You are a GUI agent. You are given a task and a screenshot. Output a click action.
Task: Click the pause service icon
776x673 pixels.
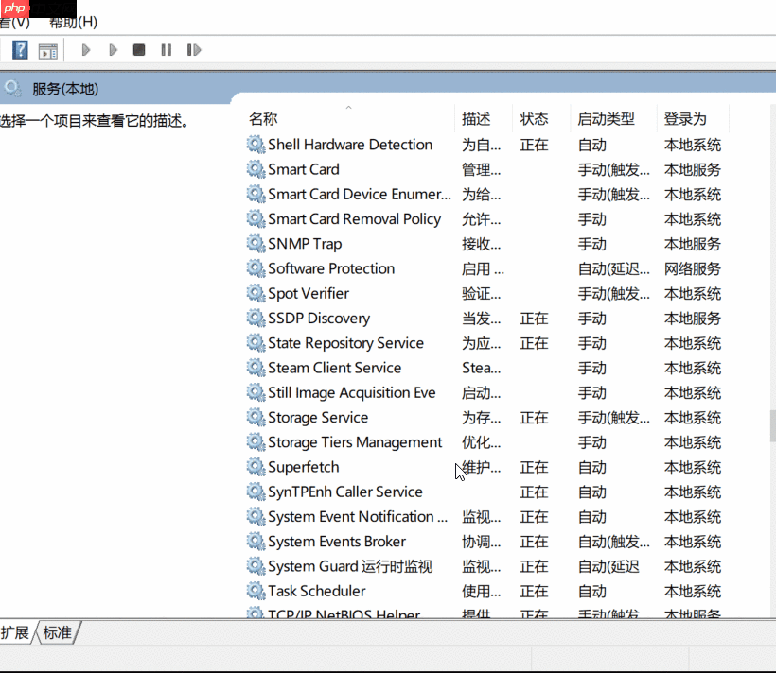pyautogui.click(x=166, y=49)
